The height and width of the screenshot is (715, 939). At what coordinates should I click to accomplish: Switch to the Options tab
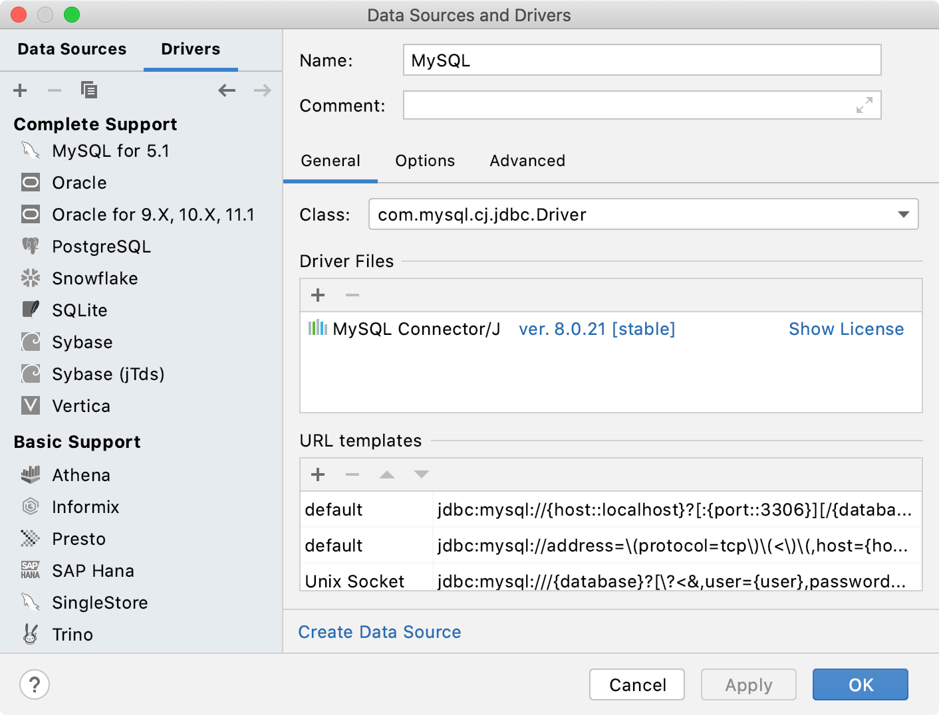425,160
